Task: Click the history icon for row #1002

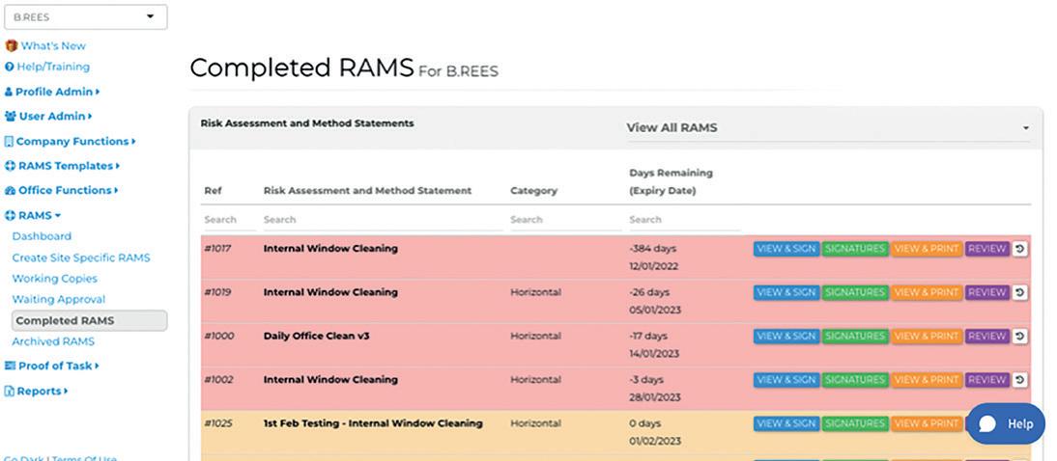Action: [x=1021, y=380]
